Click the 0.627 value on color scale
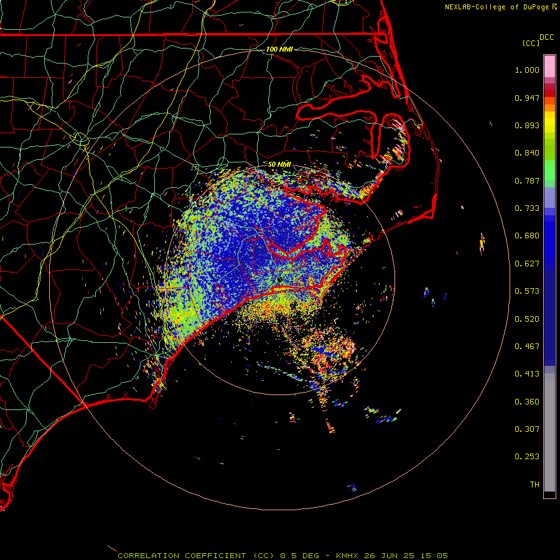The height and width of the screenshot is (560, 560). 527,264
